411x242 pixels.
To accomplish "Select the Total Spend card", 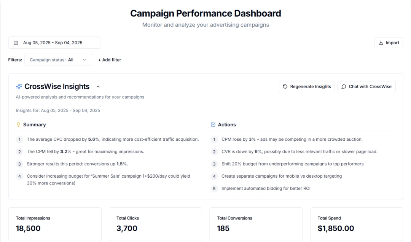I will 357,224.
